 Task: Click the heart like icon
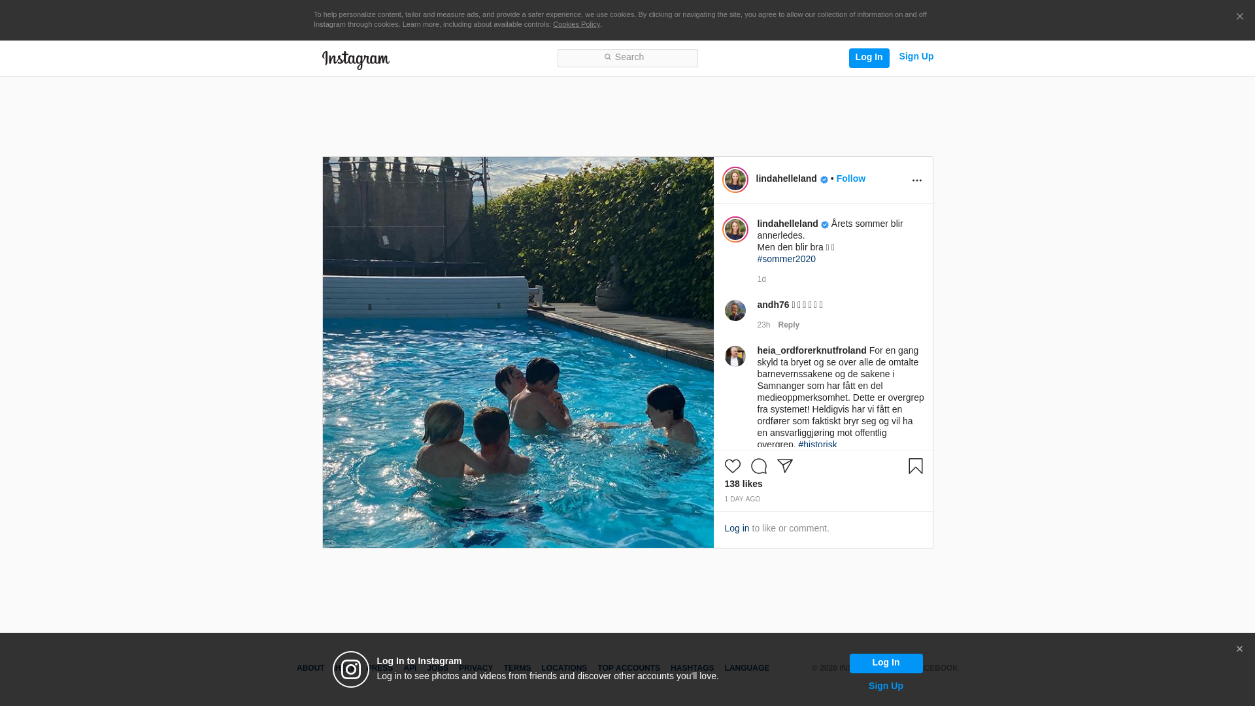(x=732, y=466)
